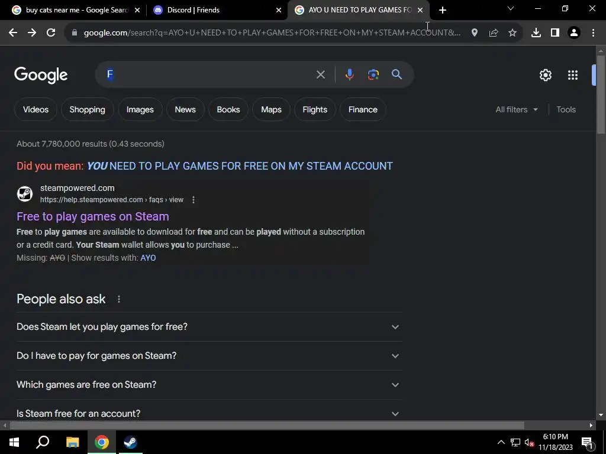Screen dimensions: 606x454
Task: Click into the Google search input field
Action: (209, 74)
